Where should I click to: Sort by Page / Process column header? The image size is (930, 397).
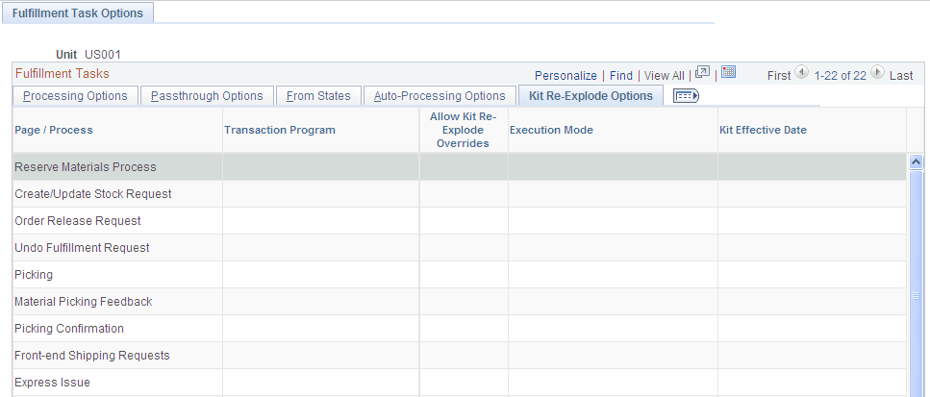coord(54,131)
